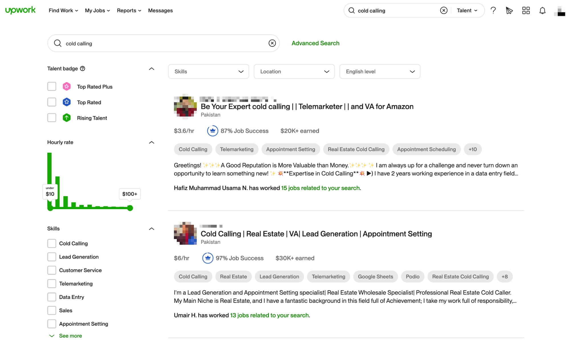This screenshot has height=343, width=570.
Task: Open first freelancer's profile photo
Action: click(185, 107)
